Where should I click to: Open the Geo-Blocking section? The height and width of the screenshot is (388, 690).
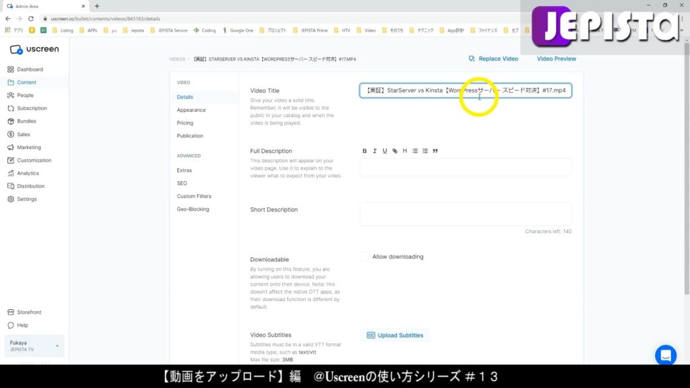click(193, 209)
